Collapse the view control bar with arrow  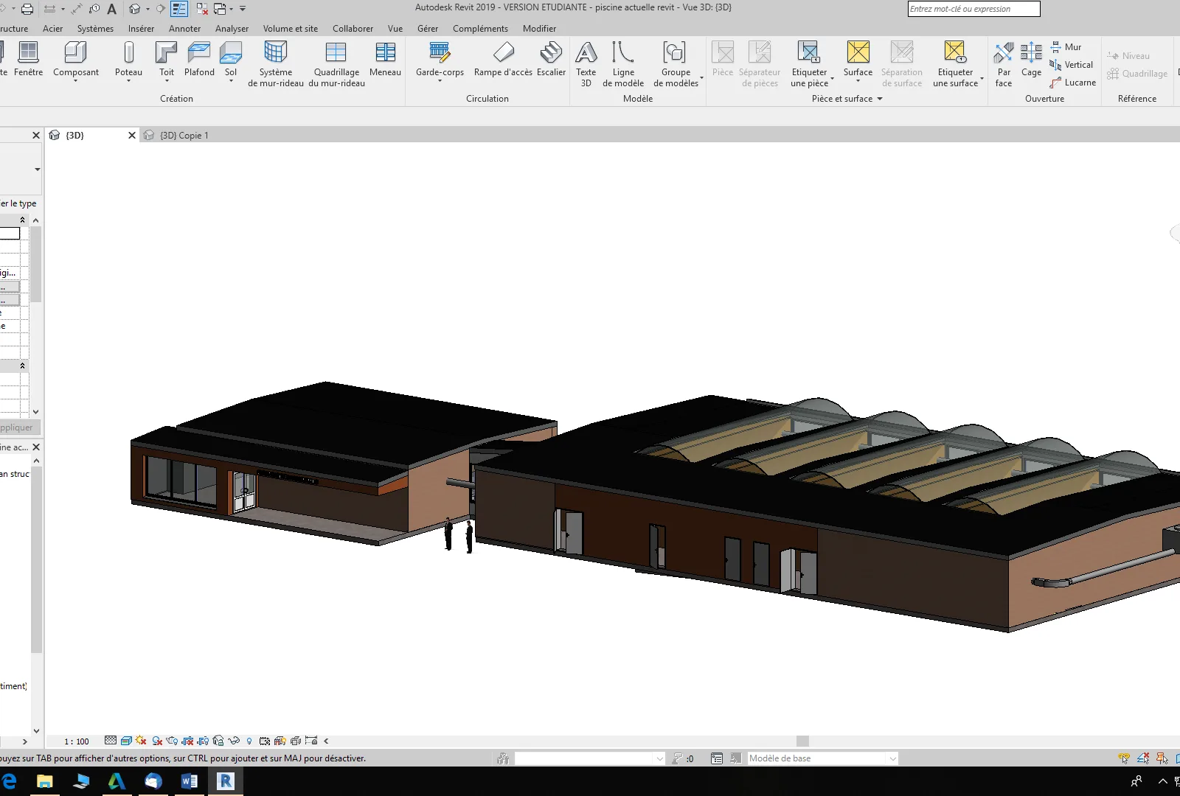pyautogui.click(x=326, y=741)
